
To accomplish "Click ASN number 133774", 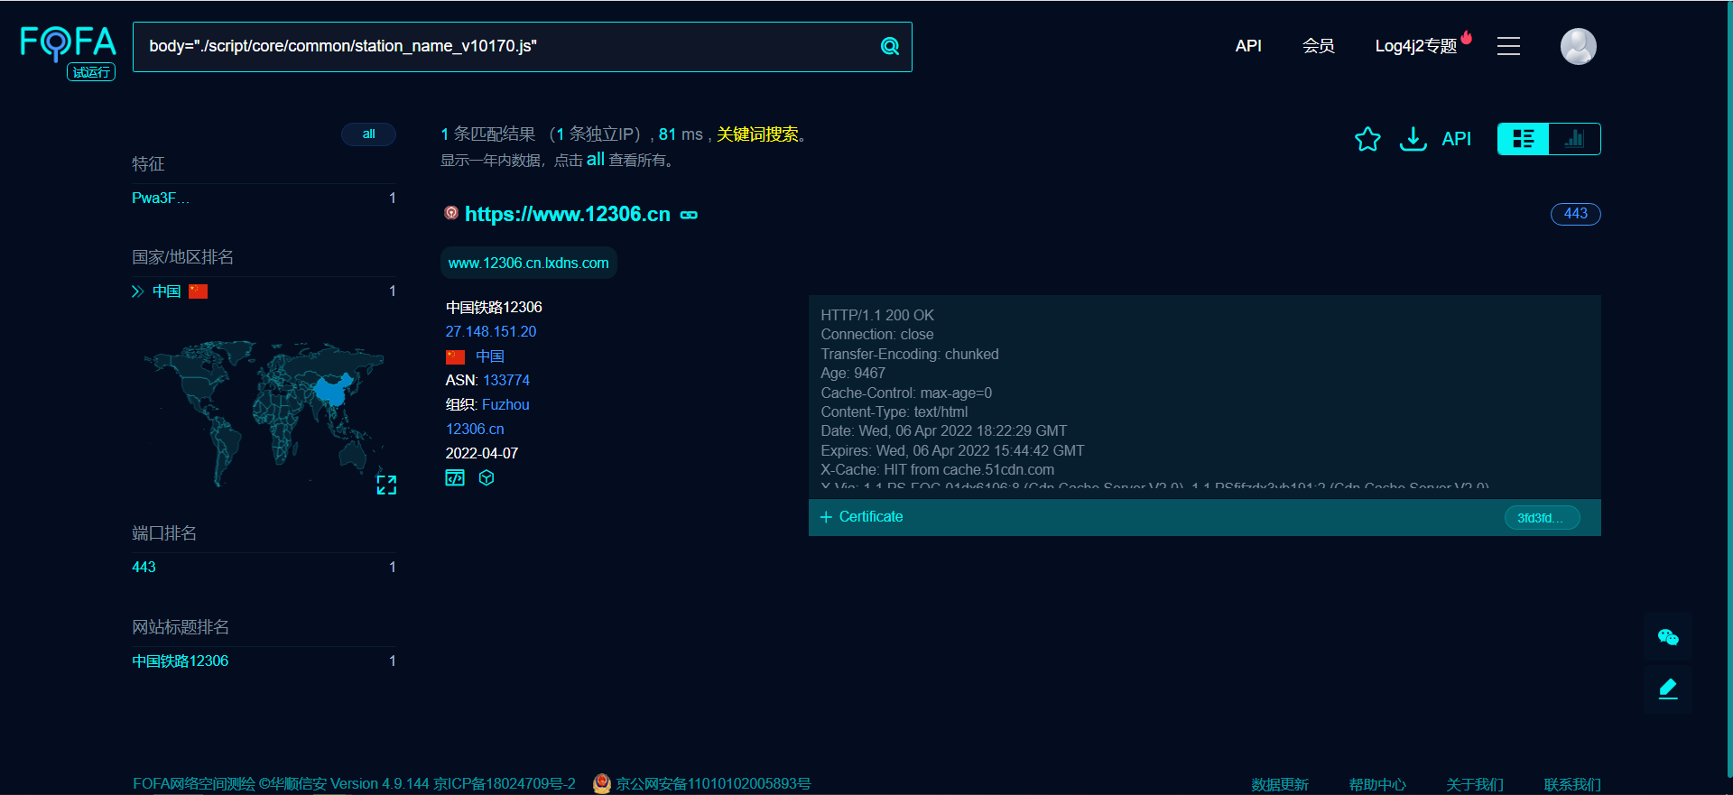I will 506,381.
